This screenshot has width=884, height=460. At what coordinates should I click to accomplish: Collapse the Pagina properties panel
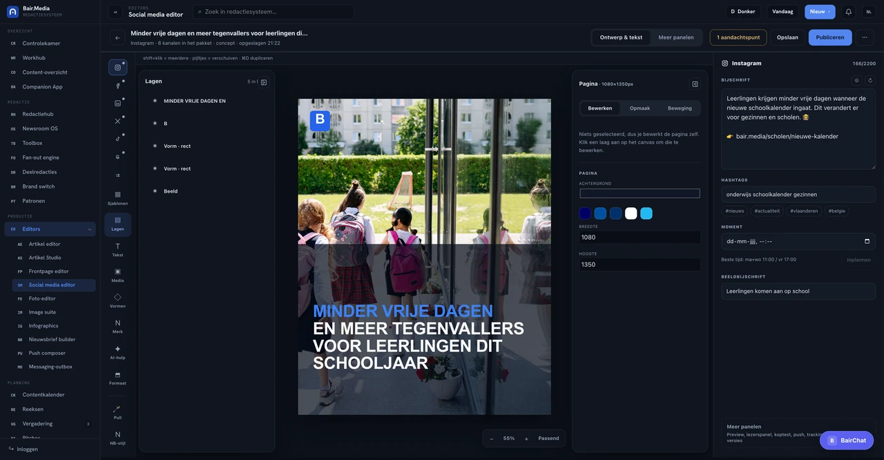[x=695, y=84]
